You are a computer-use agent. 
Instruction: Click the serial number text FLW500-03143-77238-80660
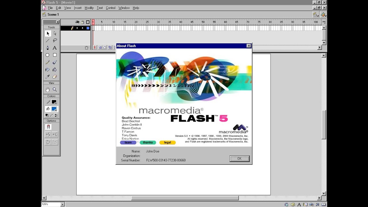click(x=166, y=160)
